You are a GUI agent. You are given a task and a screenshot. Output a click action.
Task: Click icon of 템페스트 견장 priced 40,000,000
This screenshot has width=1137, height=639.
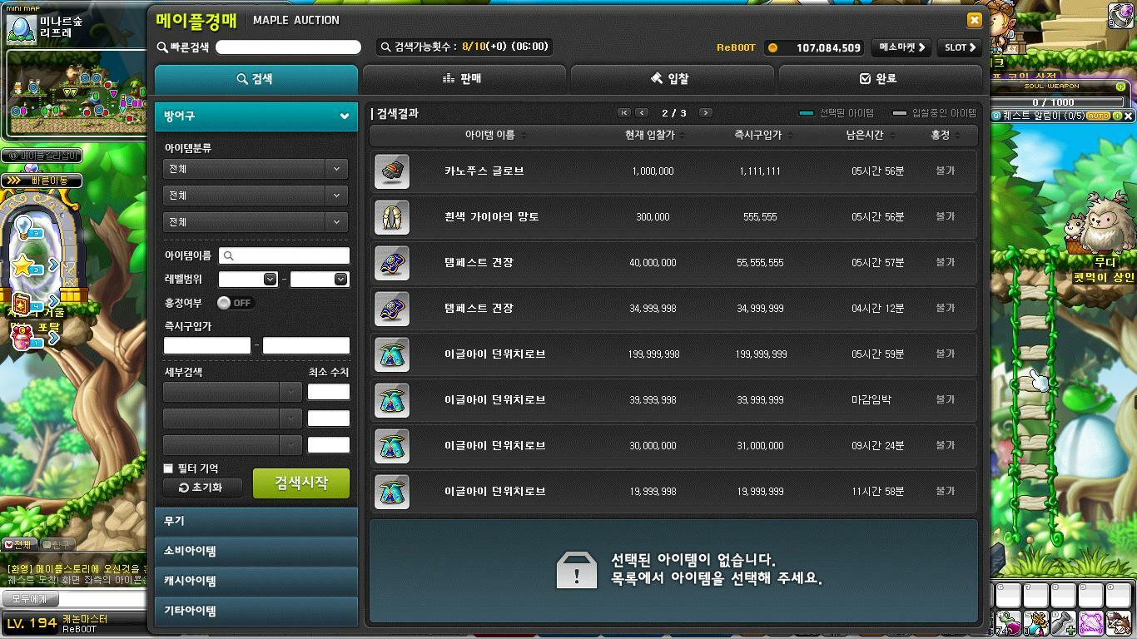(392, 263)
